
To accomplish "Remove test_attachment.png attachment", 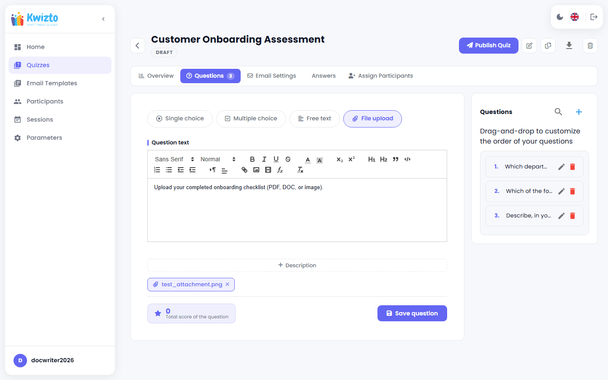I will 228,284.
